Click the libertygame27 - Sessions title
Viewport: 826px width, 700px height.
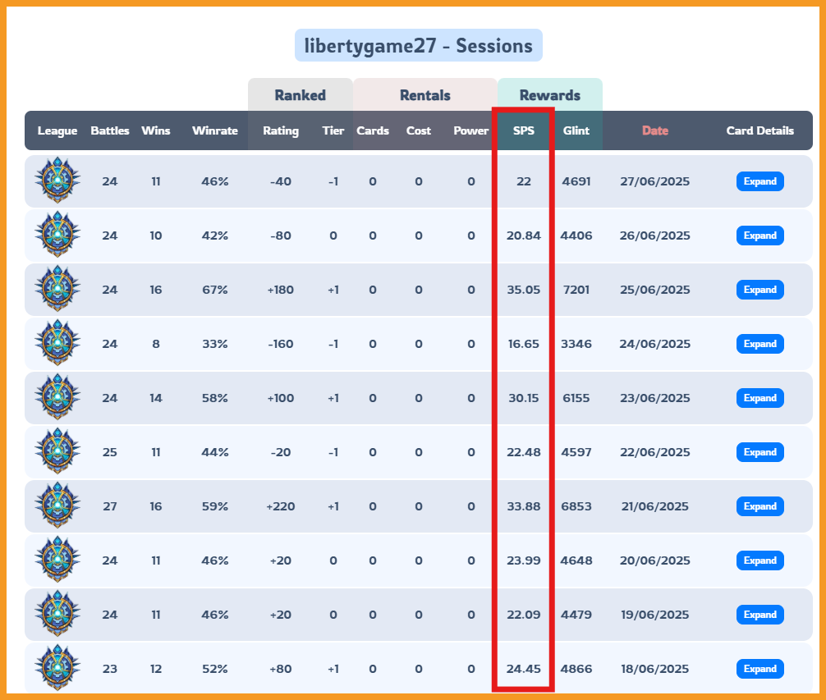click(418, 45)
